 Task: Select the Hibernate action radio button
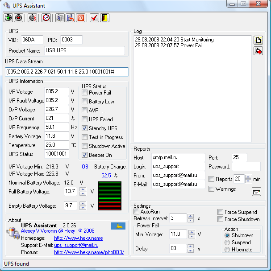(227, 250)
